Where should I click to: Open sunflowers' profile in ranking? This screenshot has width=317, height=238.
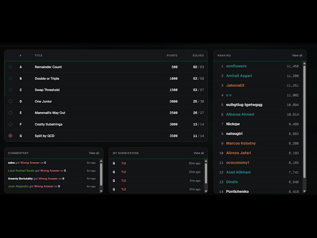pos(236,66)
